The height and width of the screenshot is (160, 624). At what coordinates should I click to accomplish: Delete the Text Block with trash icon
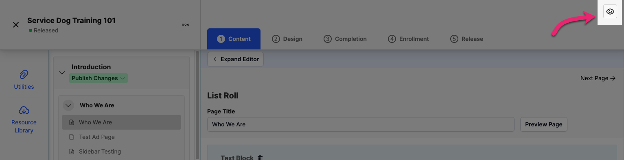261,158
